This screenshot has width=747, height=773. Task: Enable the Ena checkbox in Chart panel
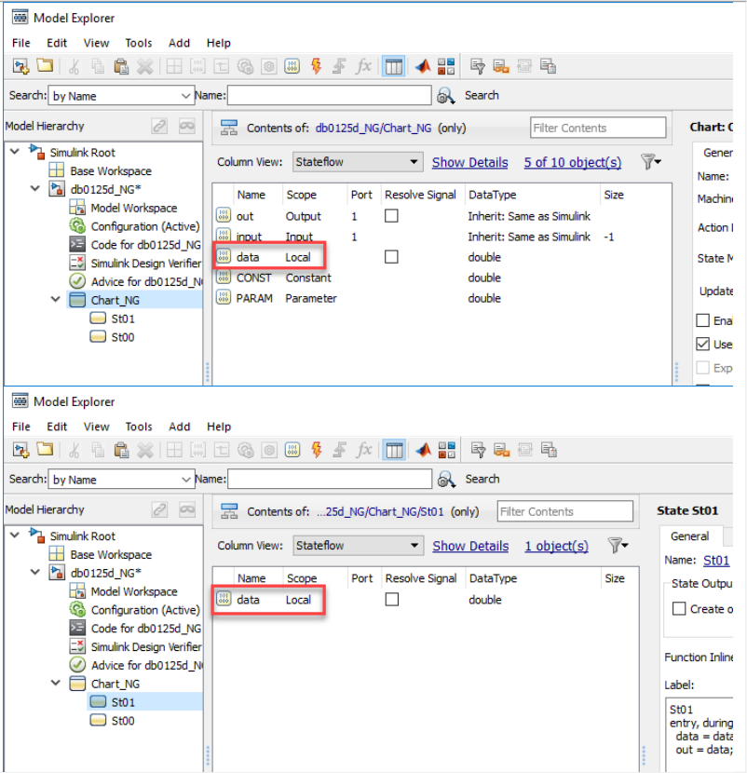(702, 320)
